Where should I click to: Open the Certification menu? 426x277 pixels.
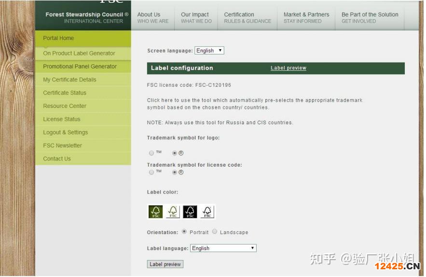click(x=248, y=18)
